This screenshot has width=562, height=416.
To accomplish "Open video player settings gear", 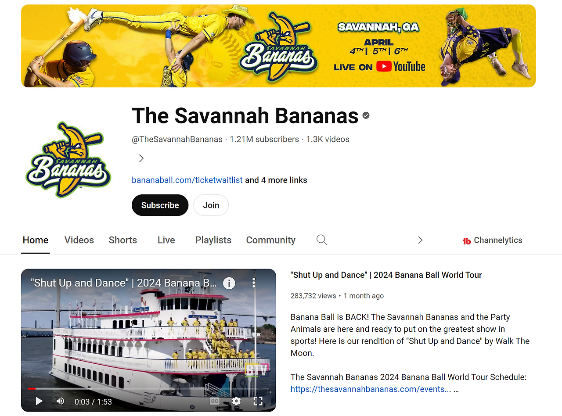I will (236, 401).
